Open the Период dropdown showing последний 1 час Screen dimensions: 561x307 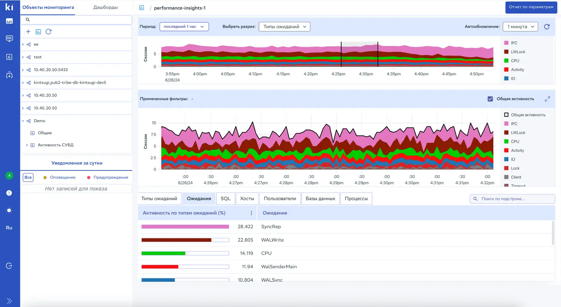(184, 27)
